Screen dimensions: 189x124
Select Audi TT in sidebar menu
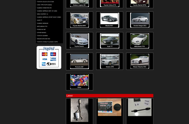point(39,20)
